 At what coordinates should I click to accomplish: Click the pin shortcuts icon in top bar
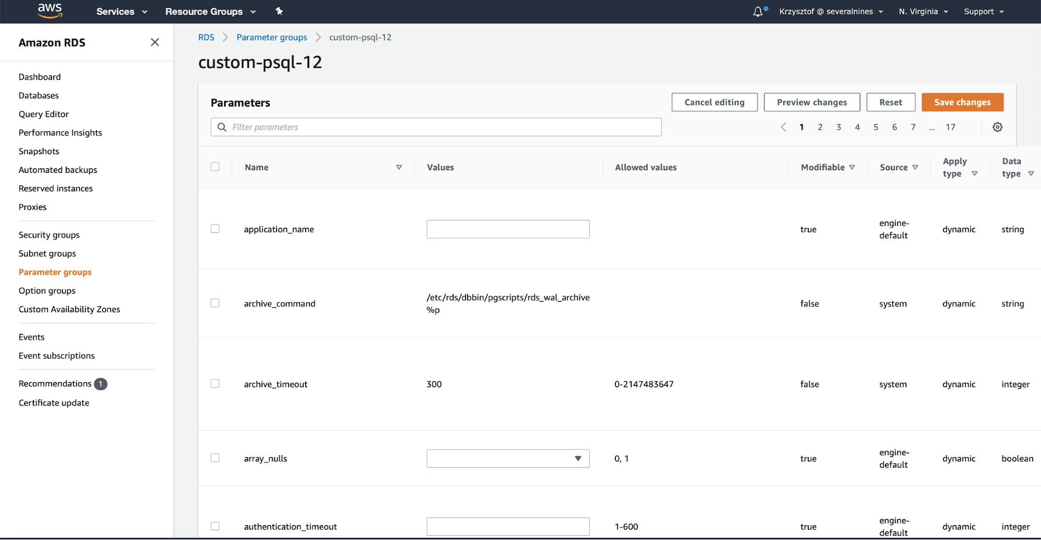click(279, 11)
